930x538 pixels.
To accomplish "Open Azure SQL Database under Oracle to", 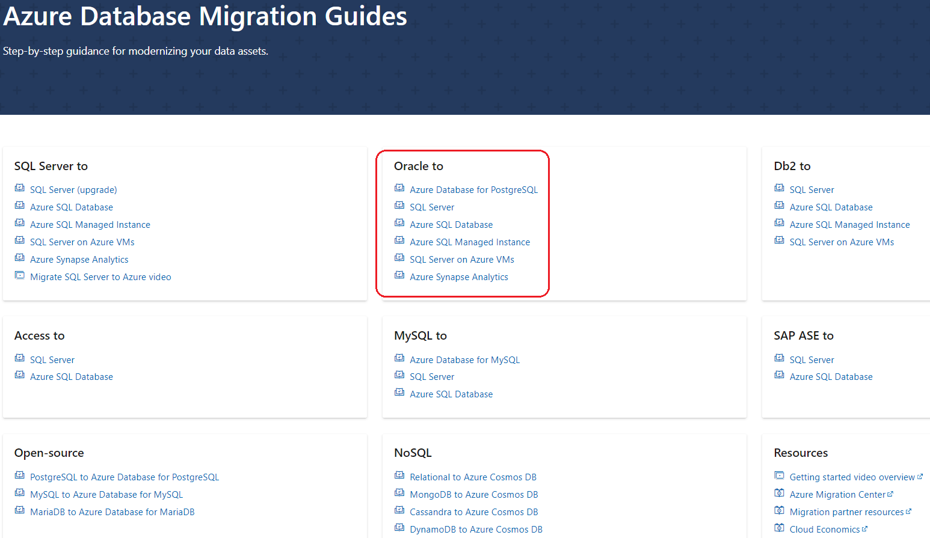I will [451, 225].
